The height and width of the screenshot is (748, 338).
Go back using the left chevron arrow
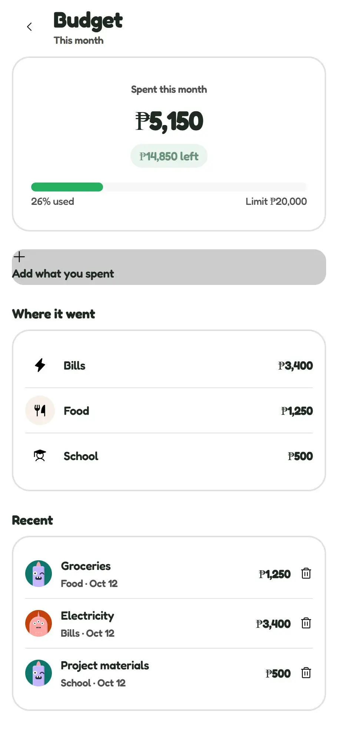(x=29, y=27)
